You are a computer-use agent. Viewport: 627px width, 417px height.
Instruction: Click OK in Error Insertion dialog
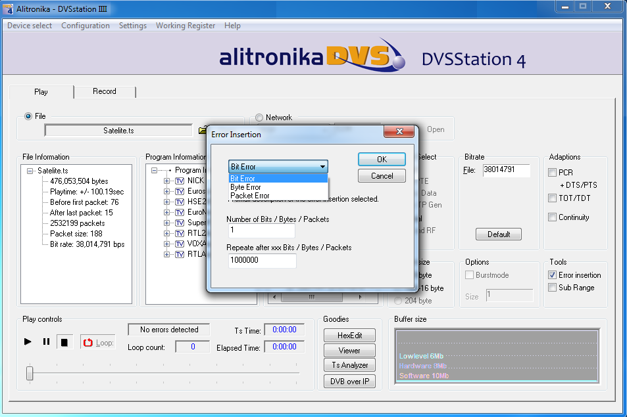point(382,159)
